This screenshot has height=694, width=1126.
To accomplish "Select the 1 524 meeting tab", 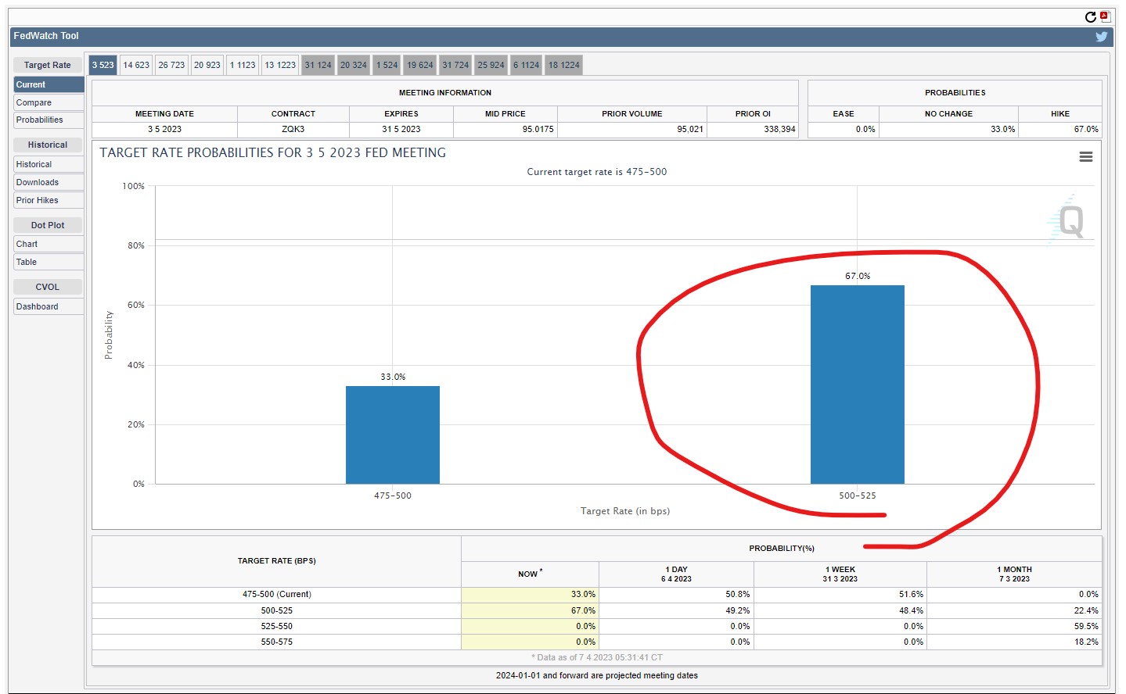I will click(x=387, y=65).
